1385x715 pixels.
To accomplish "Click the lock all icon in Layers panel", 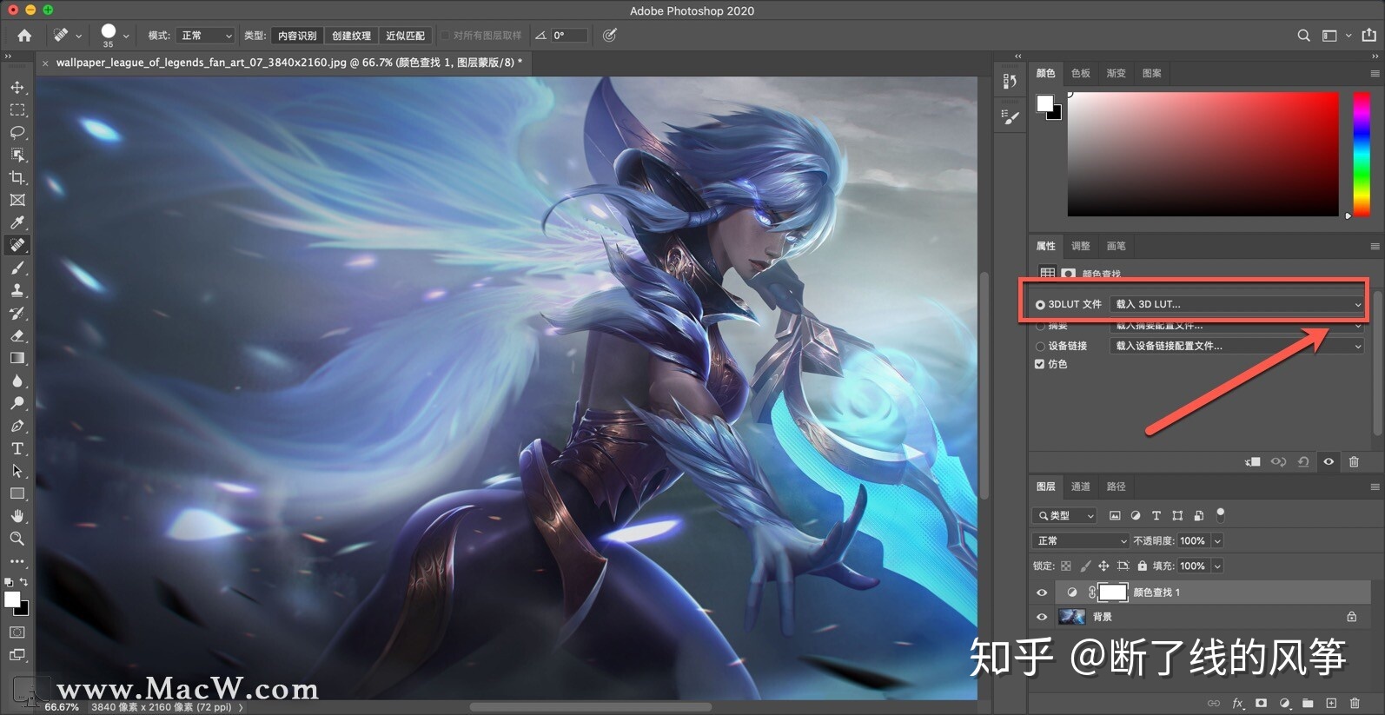I will click(1143, 566).
